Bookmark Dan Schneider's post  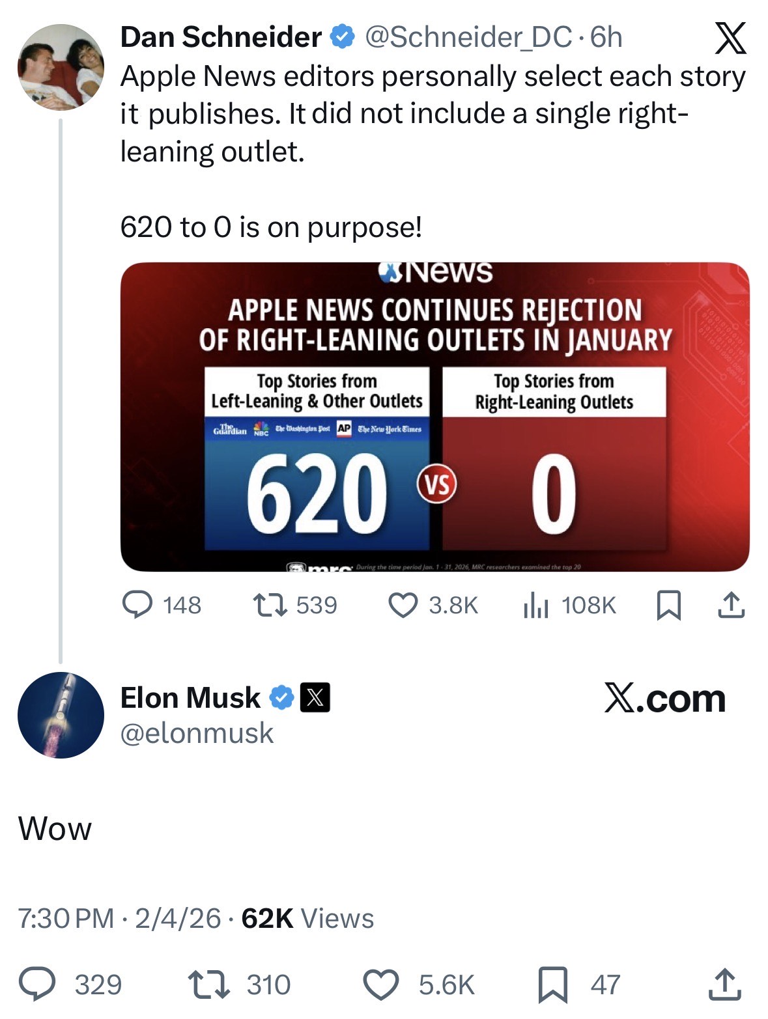(x=668, y=605)
